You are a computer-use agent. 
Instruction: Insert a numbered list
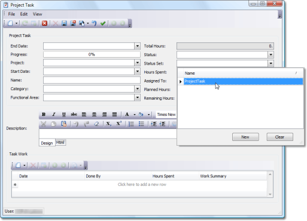coord(131,124)
